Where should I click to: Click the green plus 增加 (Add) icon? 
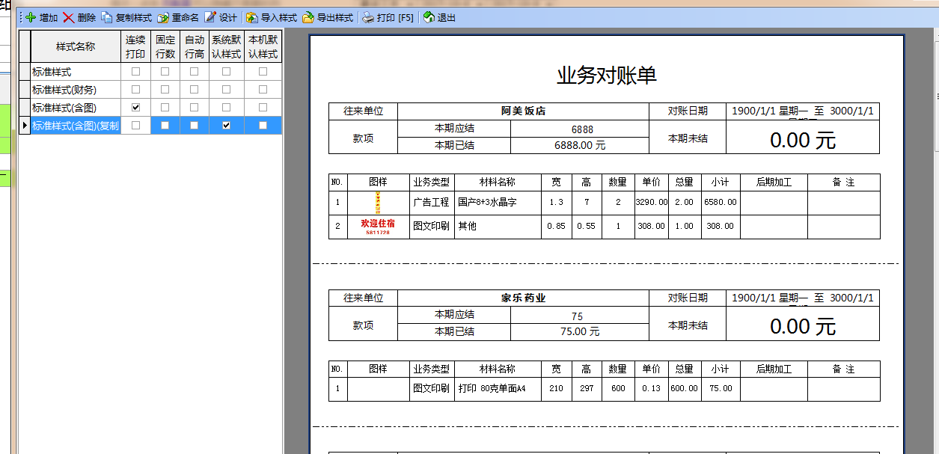click(30, 17)
